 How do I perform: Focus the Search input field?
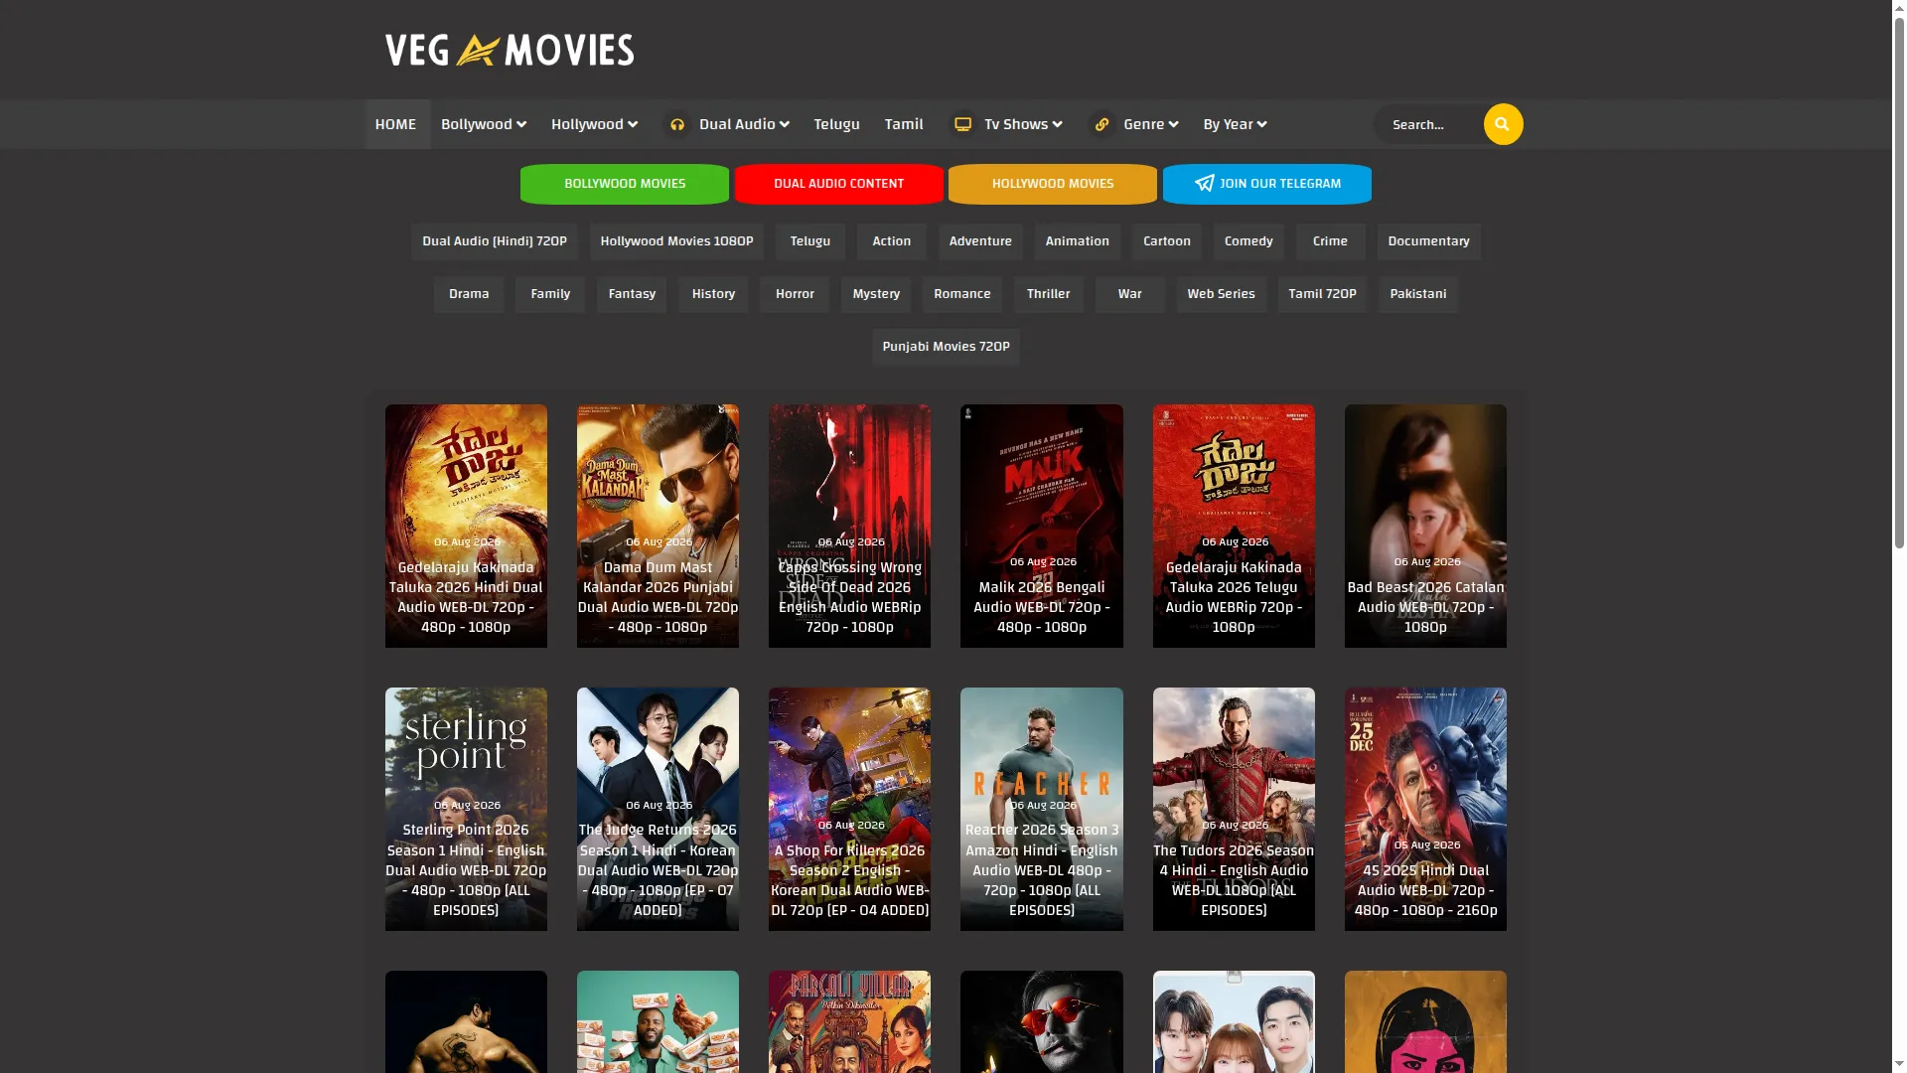click(1430, 124)
